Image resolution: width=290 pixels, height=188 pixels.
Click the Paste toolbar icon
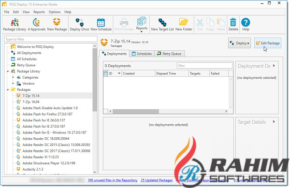click(x=221, y=25)
